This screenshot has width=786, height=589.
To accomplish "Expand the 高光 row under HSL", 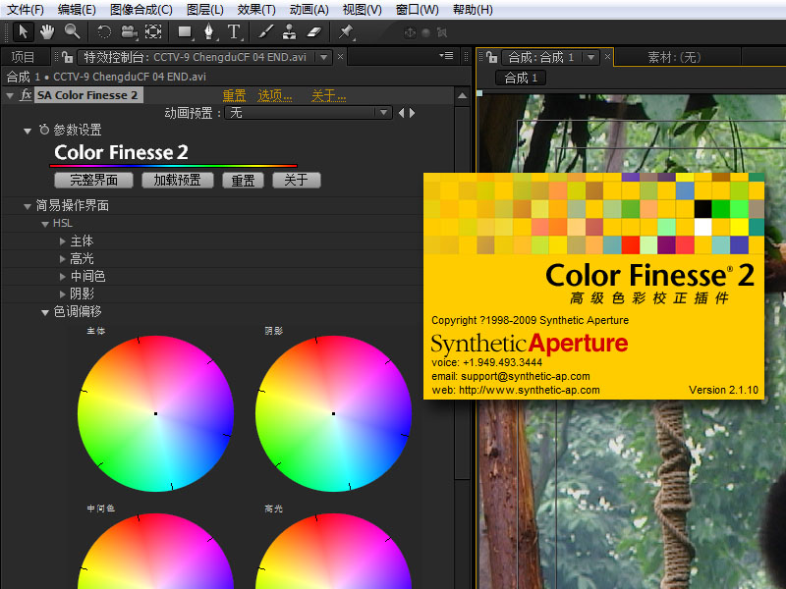I will 63,259.
